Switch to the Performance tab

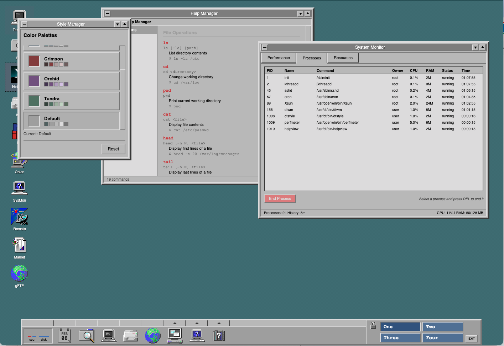[278, 58]
